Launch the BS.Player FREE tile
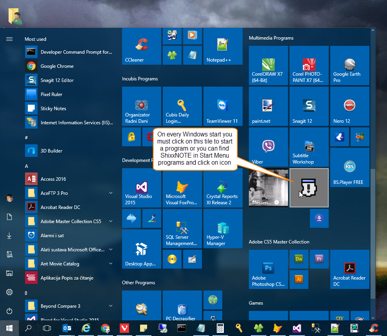387x336 pixels. coord(350,167)
